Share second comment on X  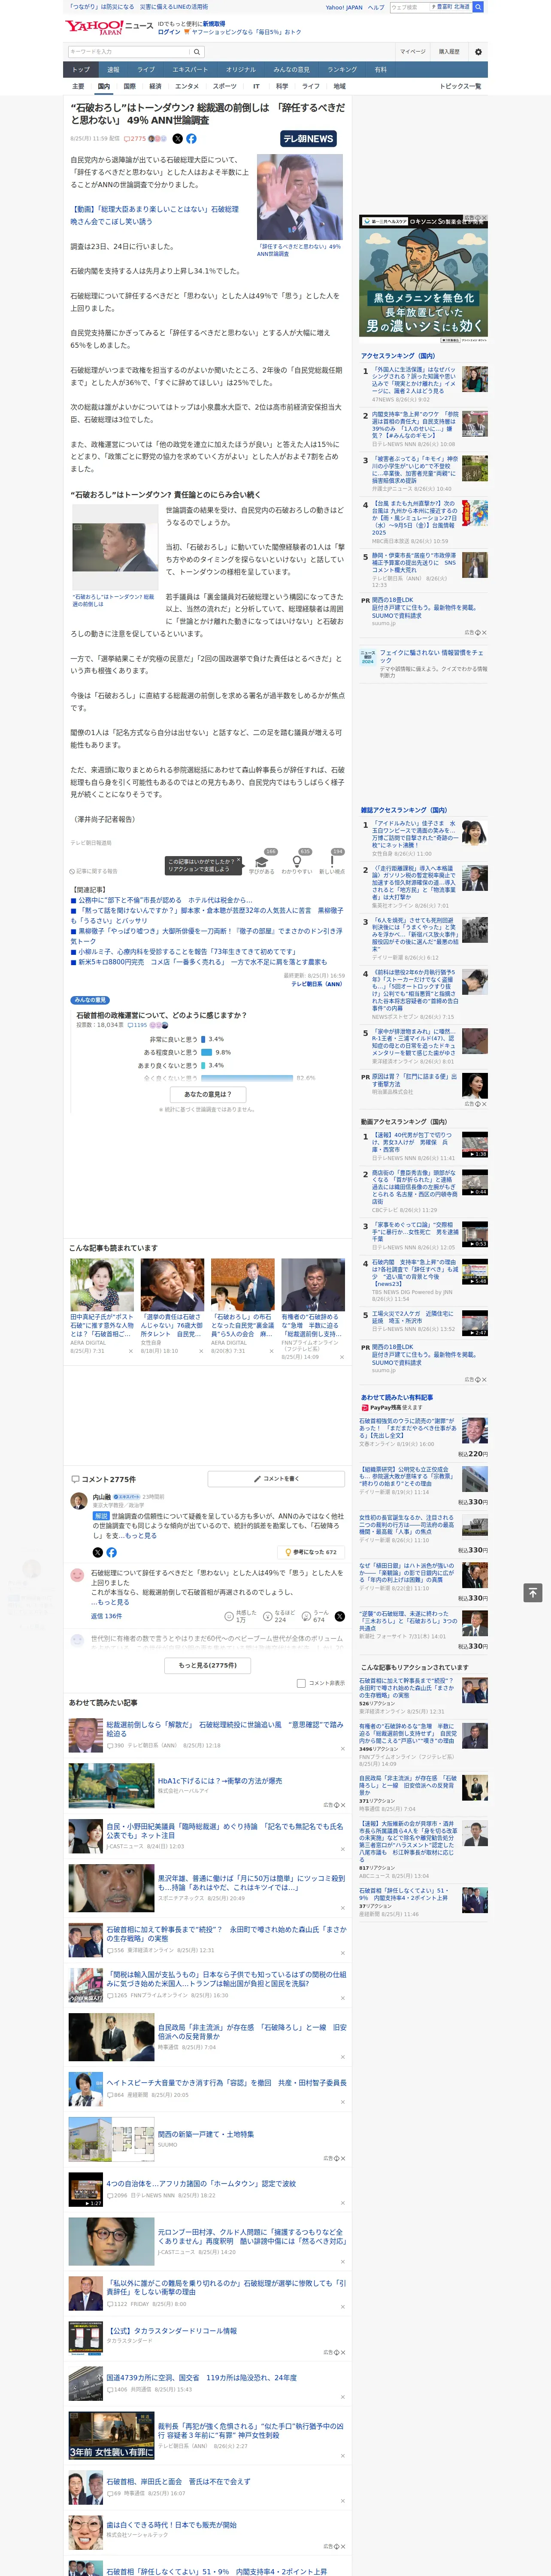click(x=340, y=1616)
